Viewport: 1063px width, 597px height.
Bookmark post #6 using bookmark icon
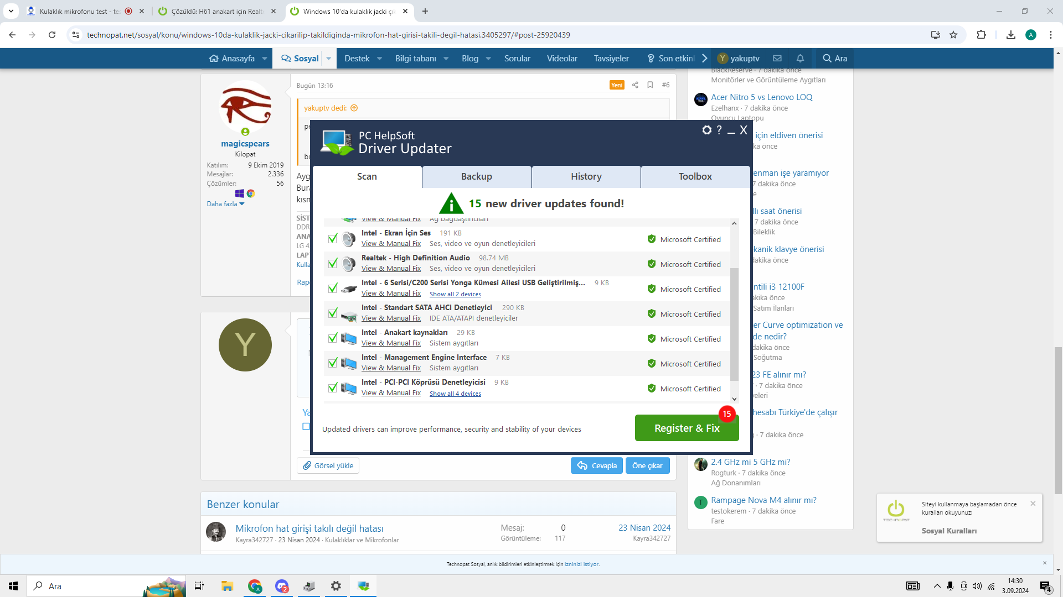pos(650,85)
